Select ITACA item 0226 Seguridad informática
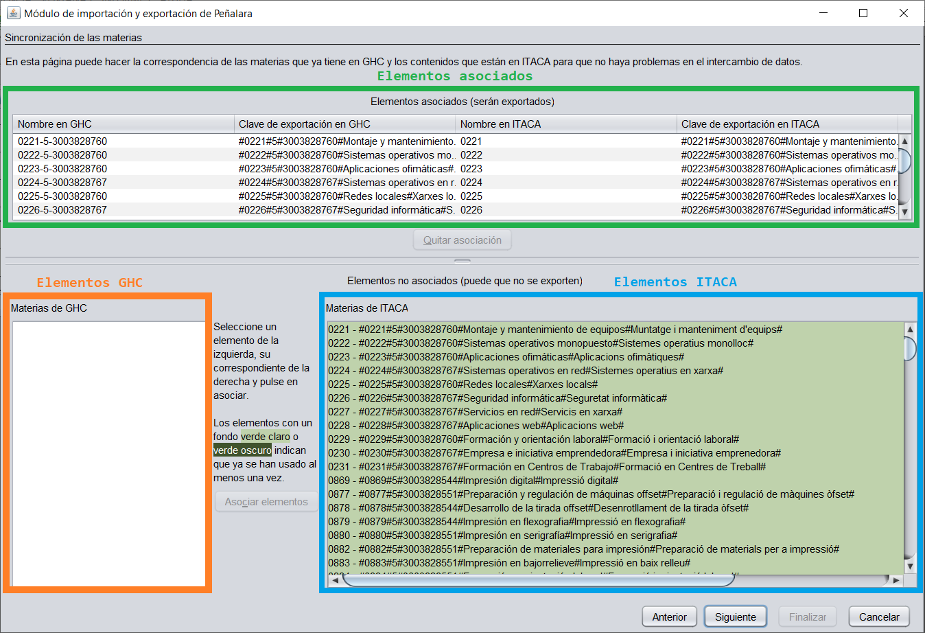 (x=616, y=398)
